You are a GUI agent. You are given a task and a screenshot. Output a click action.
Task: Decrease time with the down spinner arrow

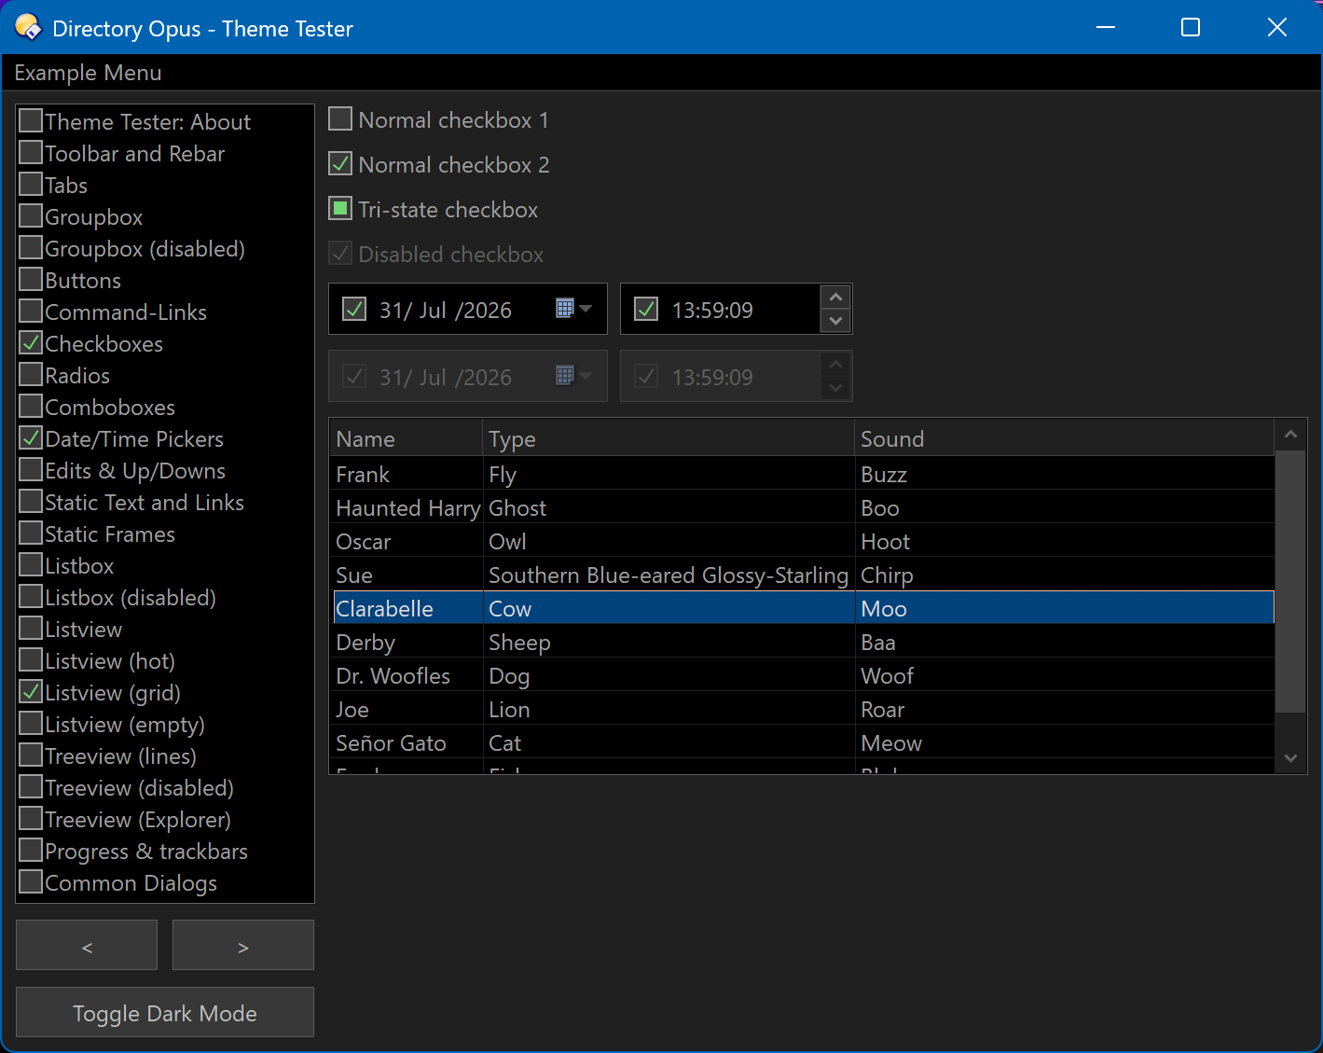835,321
